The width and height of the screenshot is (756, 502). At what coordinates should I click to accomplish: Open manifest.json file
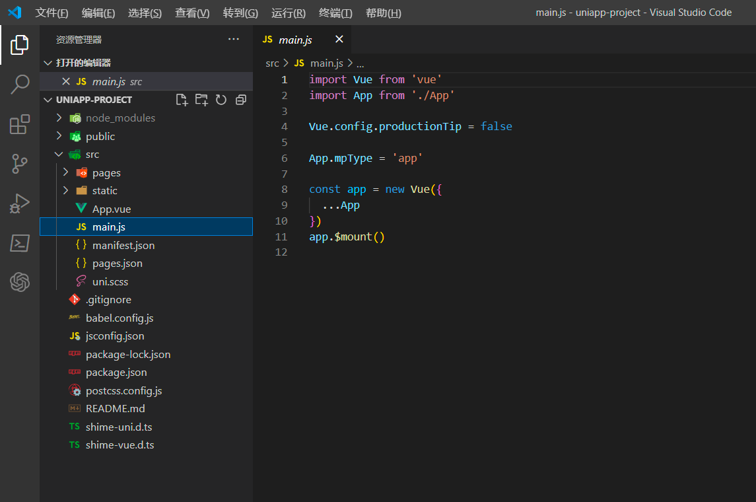[x=146, y=245]
